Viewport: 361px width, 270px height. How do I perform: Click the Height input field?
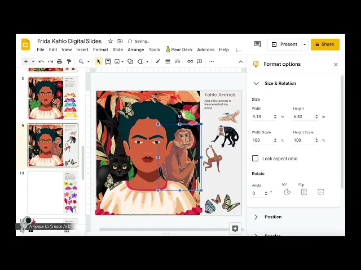(x=303, y=116)
